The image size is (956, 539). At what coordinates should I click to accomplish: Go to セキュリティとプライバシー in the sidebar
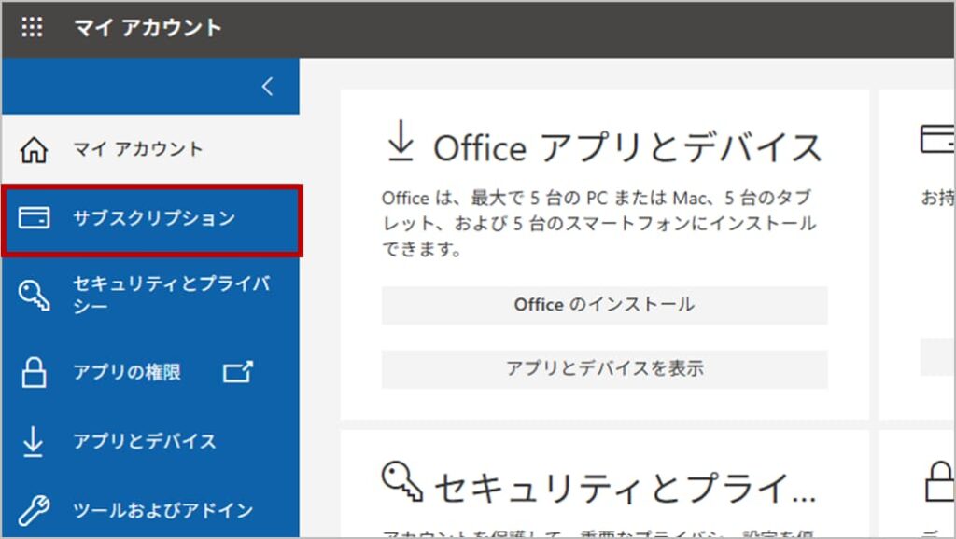coord(171,295)
